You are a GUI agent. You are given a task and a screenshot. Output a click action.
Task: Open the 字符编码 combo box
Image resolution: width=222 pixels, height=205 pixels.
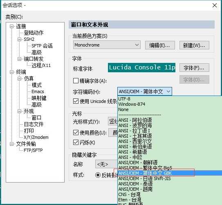click(145, 91)
